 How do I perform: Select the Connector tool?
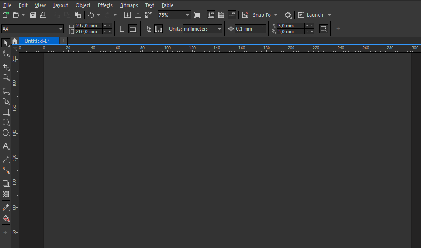coord(6,170)
